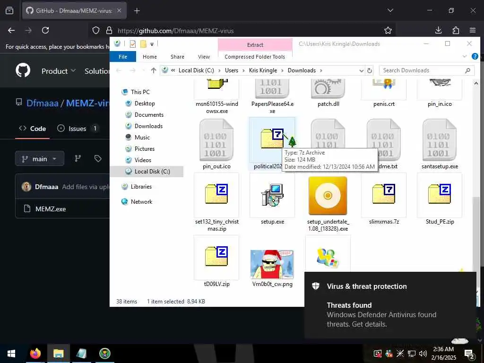This screenshot has width=484, height=363.
Task: Open Videos in navigation pane
Action: click(x=143, y=160)
